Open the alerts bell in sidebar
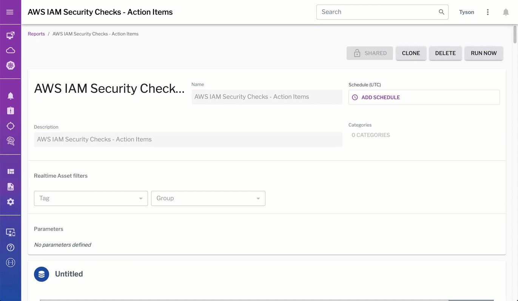Viewport: 518px width, 301px height. coord(11,96)
